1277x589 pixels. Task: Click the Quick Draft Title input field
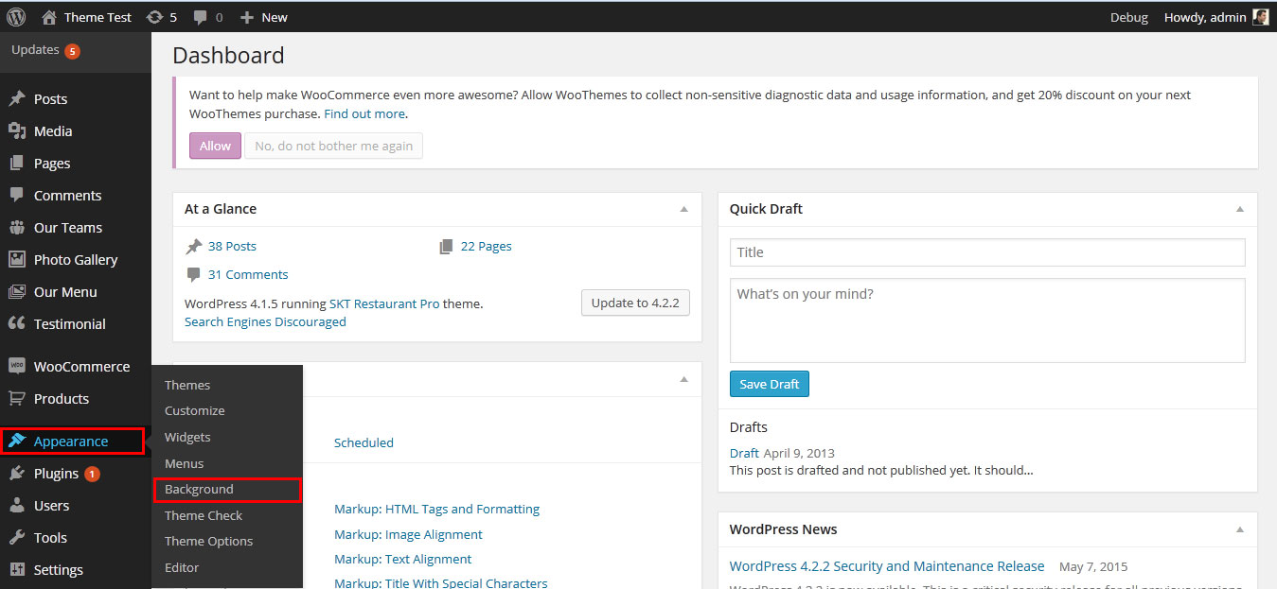(x=986, y=252)
